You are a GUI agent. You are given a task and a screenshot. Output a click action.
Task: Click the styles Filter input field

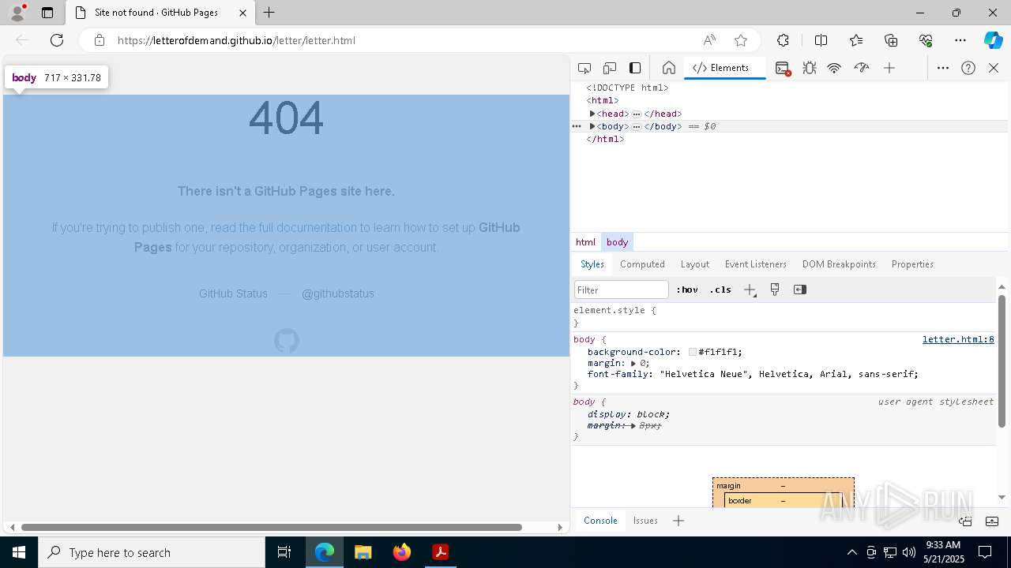tap(622, 290)
